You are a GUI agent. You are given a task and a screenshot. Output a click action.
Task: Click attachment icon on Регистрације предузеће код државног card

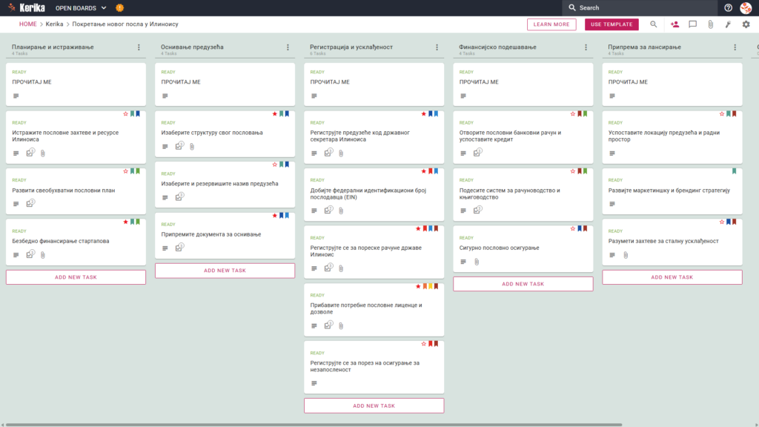click(x=341, y=153)
